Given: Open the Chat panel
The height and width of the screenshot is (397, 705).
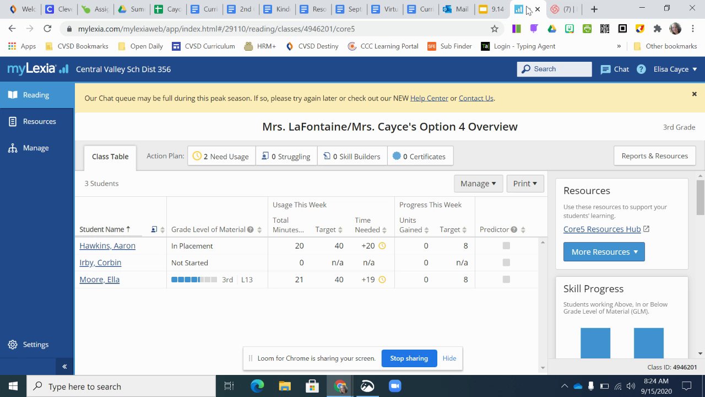Looking at the screenshot, I should [615, 69].
